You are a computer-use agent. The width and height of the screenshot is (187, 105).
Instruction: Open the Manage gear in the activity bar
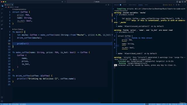click(2, 101)
